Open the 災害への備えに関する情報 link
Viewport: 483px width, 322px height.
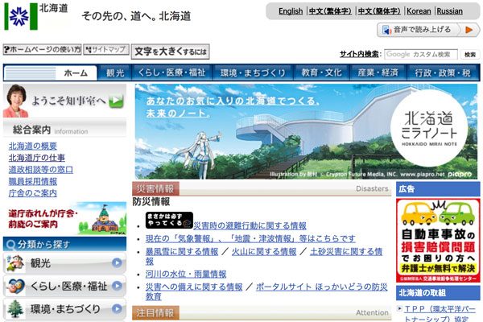(194, 287)
